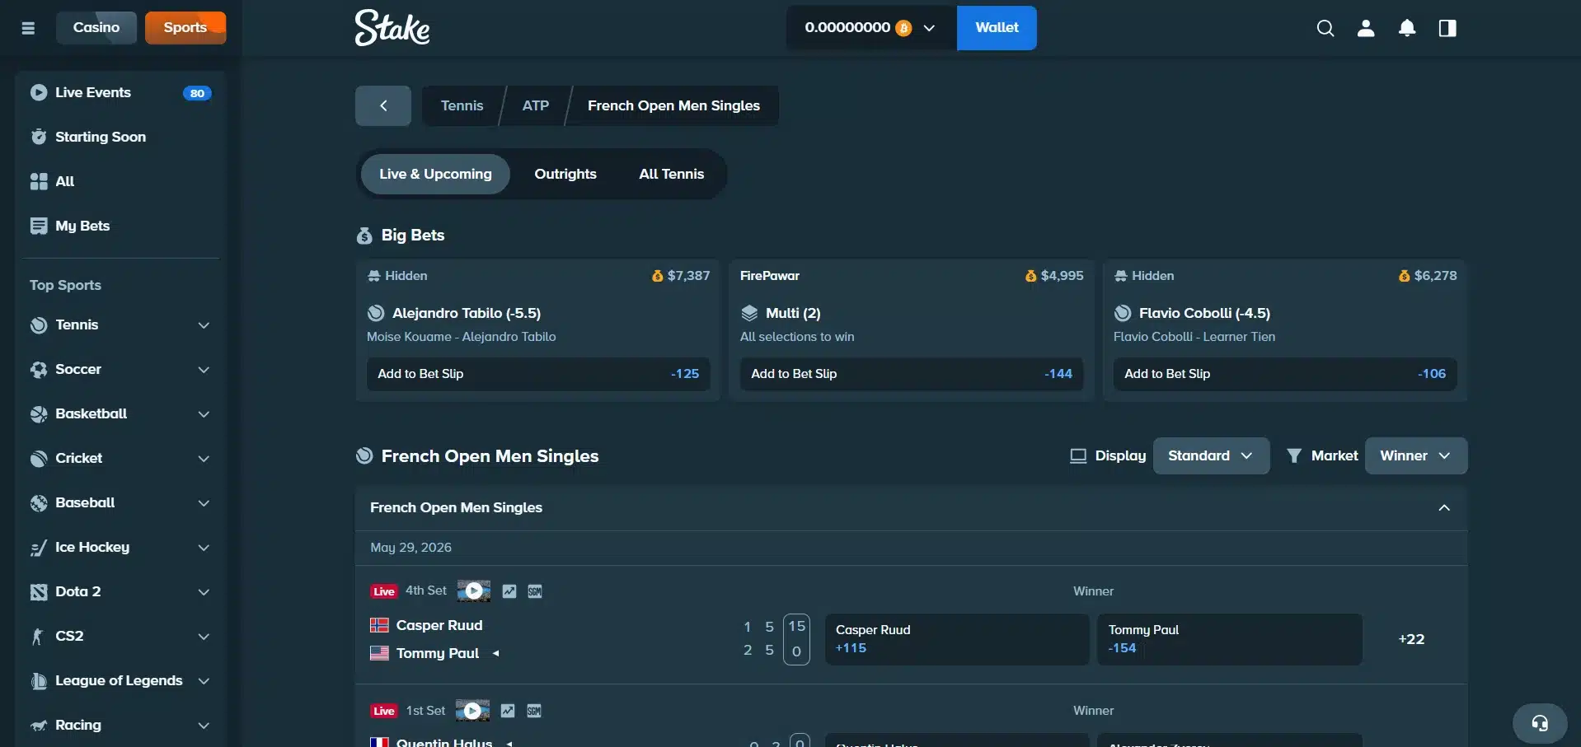Click the bitcoin currency icon in balance

pyautogui.click(x=903, y=28)
